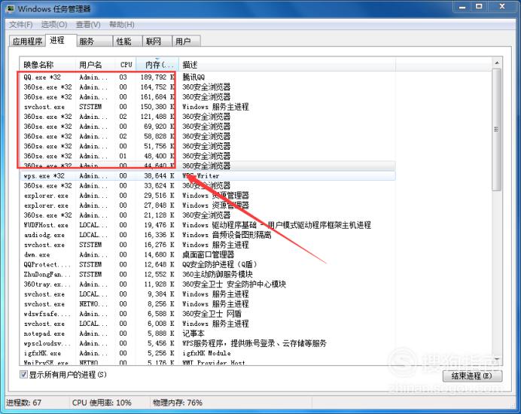Click the 结束进程 button

point(472,376)
